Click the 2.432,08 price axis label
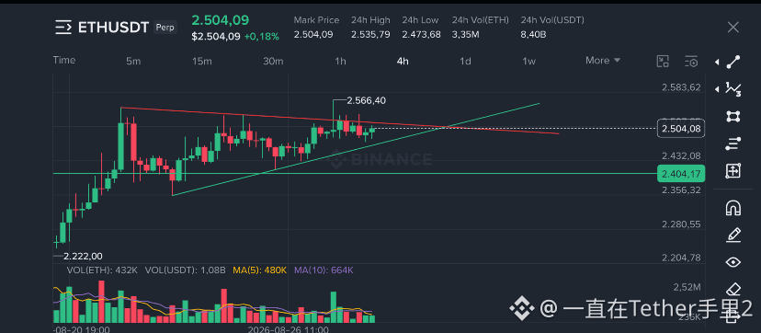 tap(681, 155)
